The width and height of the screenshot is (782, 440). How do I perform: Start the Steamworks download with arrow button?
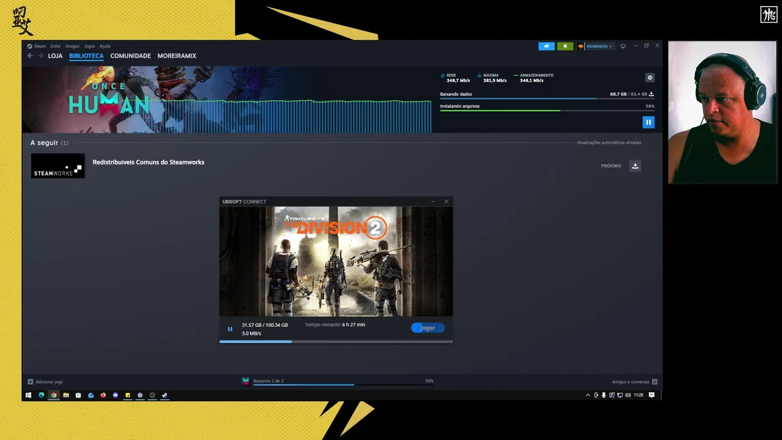click(x=635, y=166)
